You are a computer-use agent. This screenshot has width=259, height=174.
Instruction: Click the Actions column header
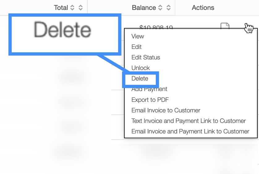click(x=203, y=8)
